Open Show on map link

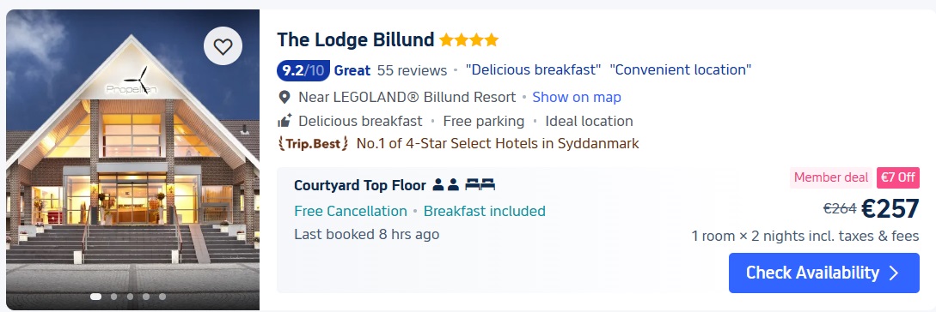[x=577, y=97]
